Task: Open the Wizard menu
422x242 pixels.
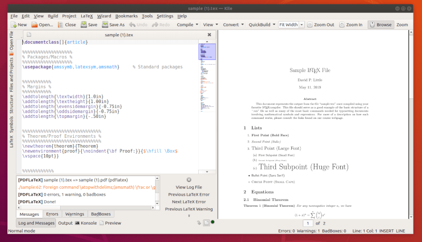Action: click(x=104, y=16)
